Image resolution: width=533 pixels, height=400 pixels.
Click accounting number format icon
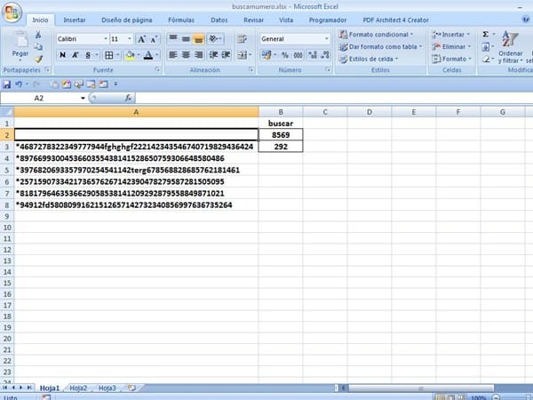[x=266, y=55]
